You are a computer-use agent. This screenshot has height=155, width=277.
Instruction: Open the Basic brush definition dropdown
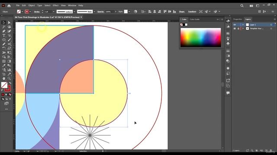pos(94,12)
